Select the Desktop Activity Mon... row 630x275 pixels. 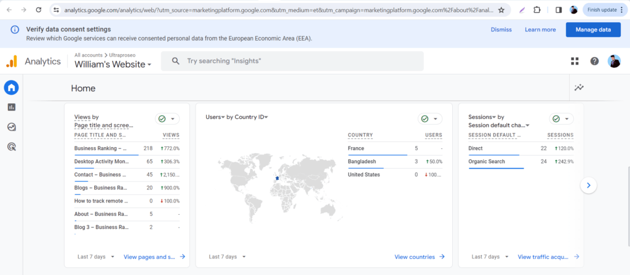[x=127, y=162]
